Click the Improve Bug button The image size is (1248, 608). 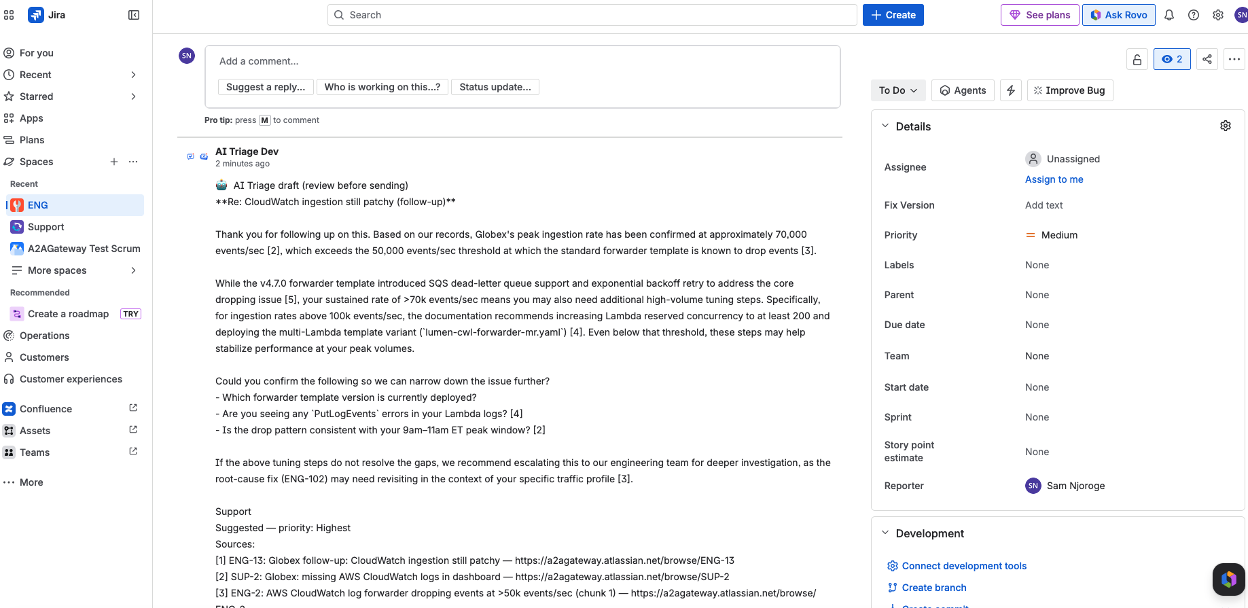pyautogui.click(x=1070, y=90)
